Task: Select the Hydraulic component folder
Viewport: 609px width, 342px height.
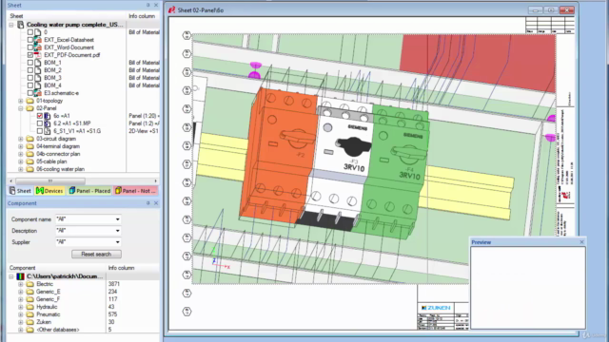Action: tap(47, 307)
